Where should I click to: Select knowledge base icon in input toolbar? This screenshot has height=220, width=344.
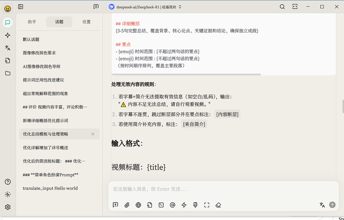(149, 205)
